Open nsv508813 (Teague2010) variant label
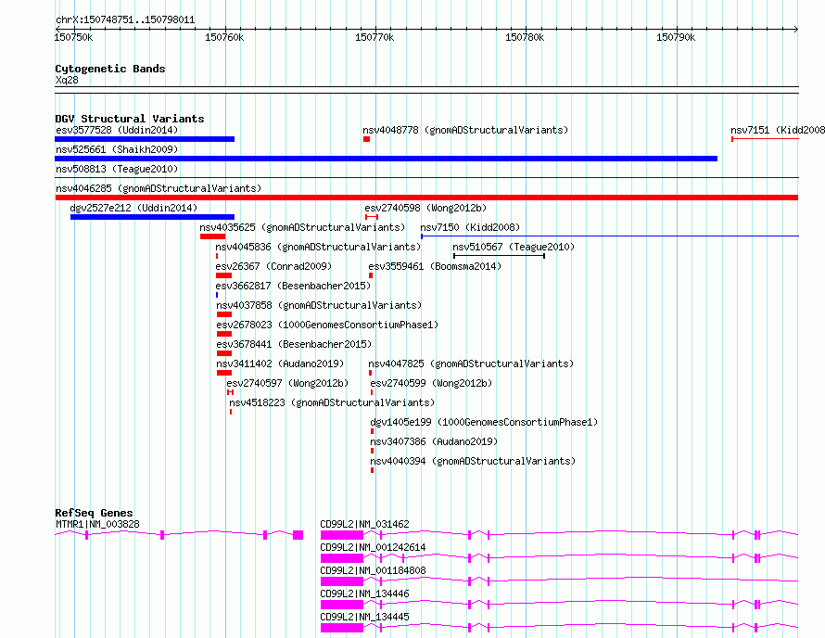 (117, 169)
